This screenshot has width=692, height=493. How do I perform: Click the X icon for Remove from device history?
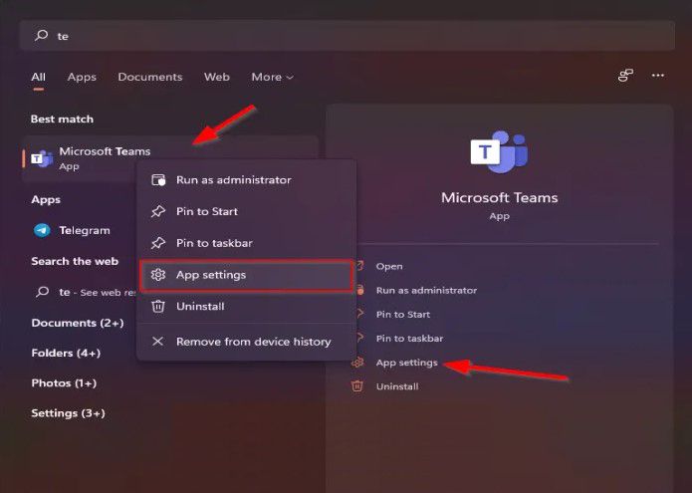(x=157, y=342)
